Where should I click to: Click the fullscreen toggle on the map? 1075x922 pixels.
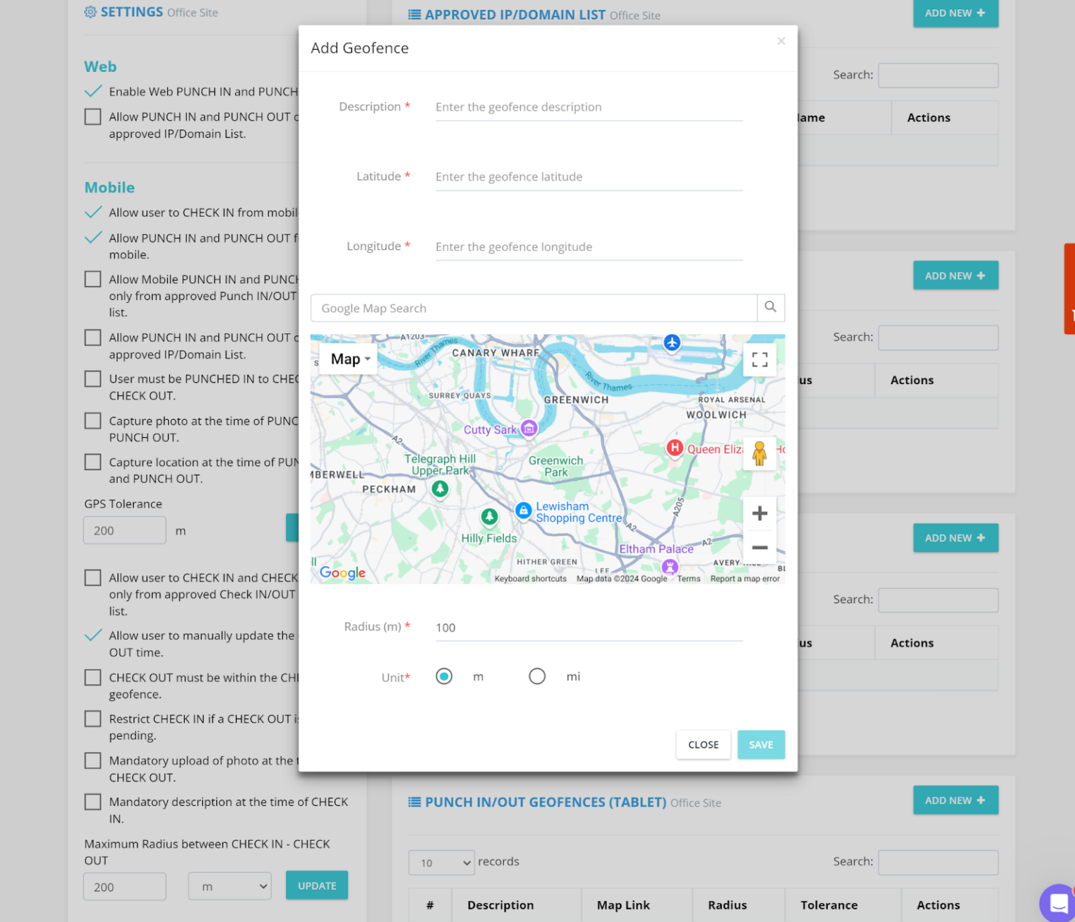coord(759,359)
